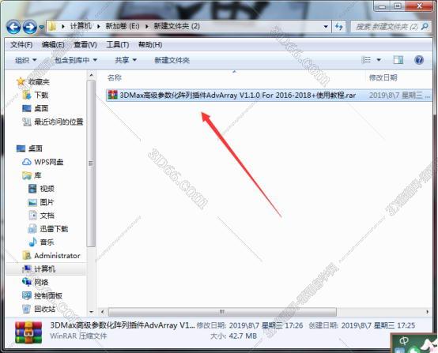Click the large WinRAR icon in details pane
The image size is (438, 353).
[28, 332]
